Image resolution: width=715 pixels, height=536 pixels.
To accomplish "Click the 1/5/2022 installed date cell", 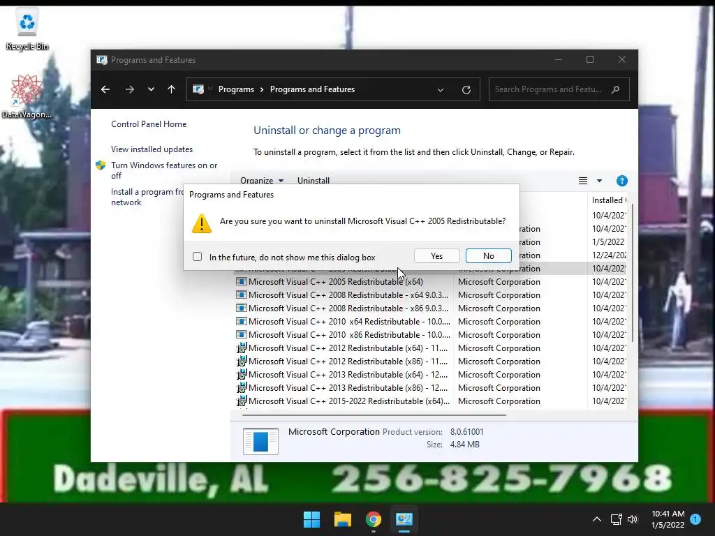I will [x=608, y=242].
